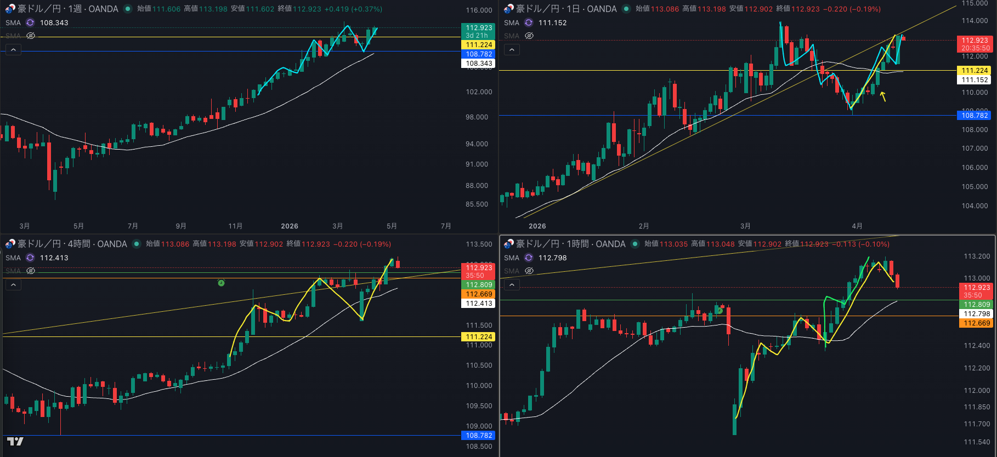Collapse the indicator legend on weekly chart
This screenshot has height=457, width=997.
[x=13, y=50]
